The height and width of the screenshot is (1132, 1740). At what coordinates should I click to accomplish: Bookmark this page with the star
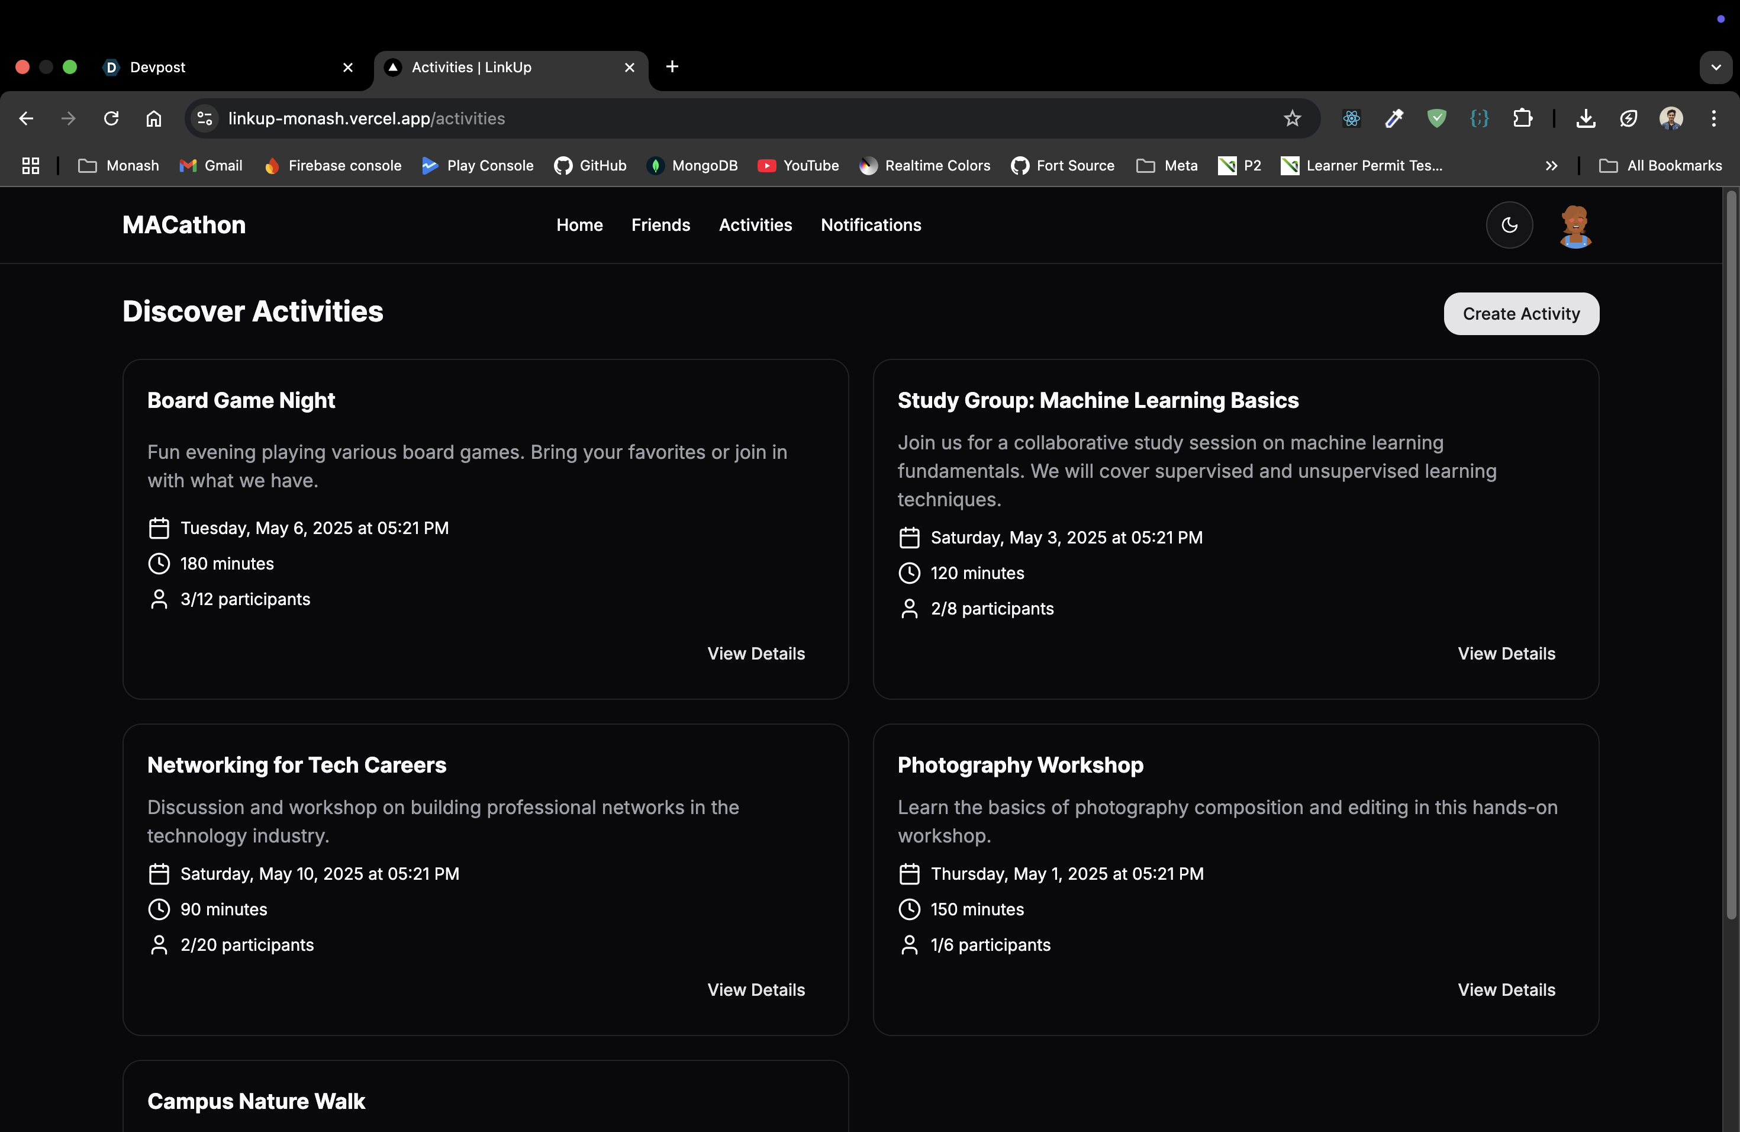click(x=1292, y=118)
